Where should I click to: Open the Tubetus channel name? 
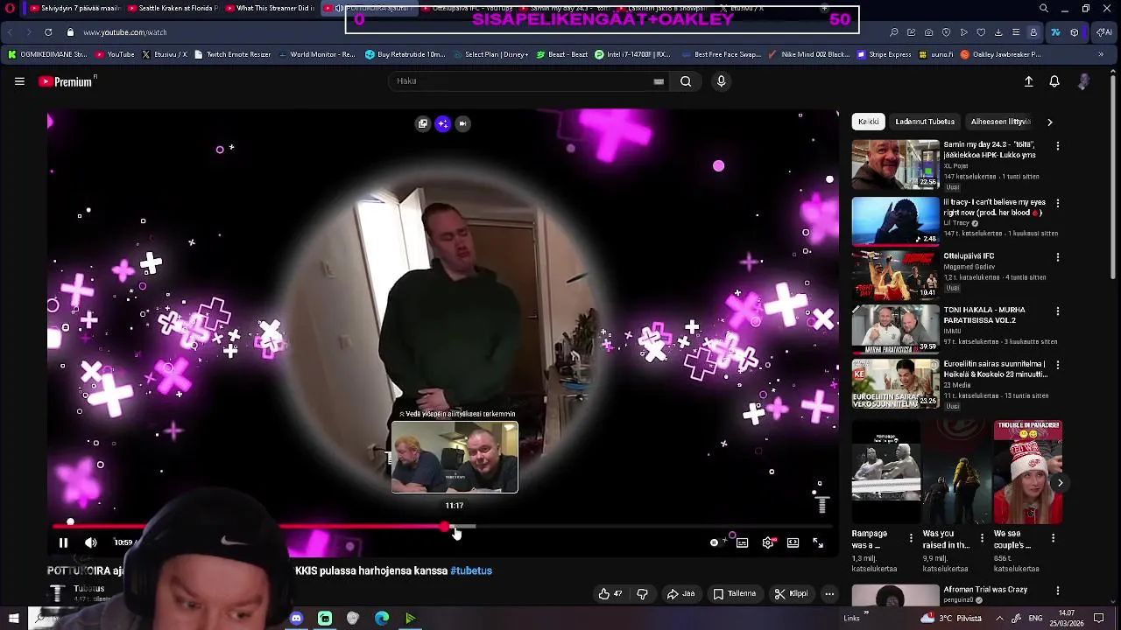[x=89, y=589]
